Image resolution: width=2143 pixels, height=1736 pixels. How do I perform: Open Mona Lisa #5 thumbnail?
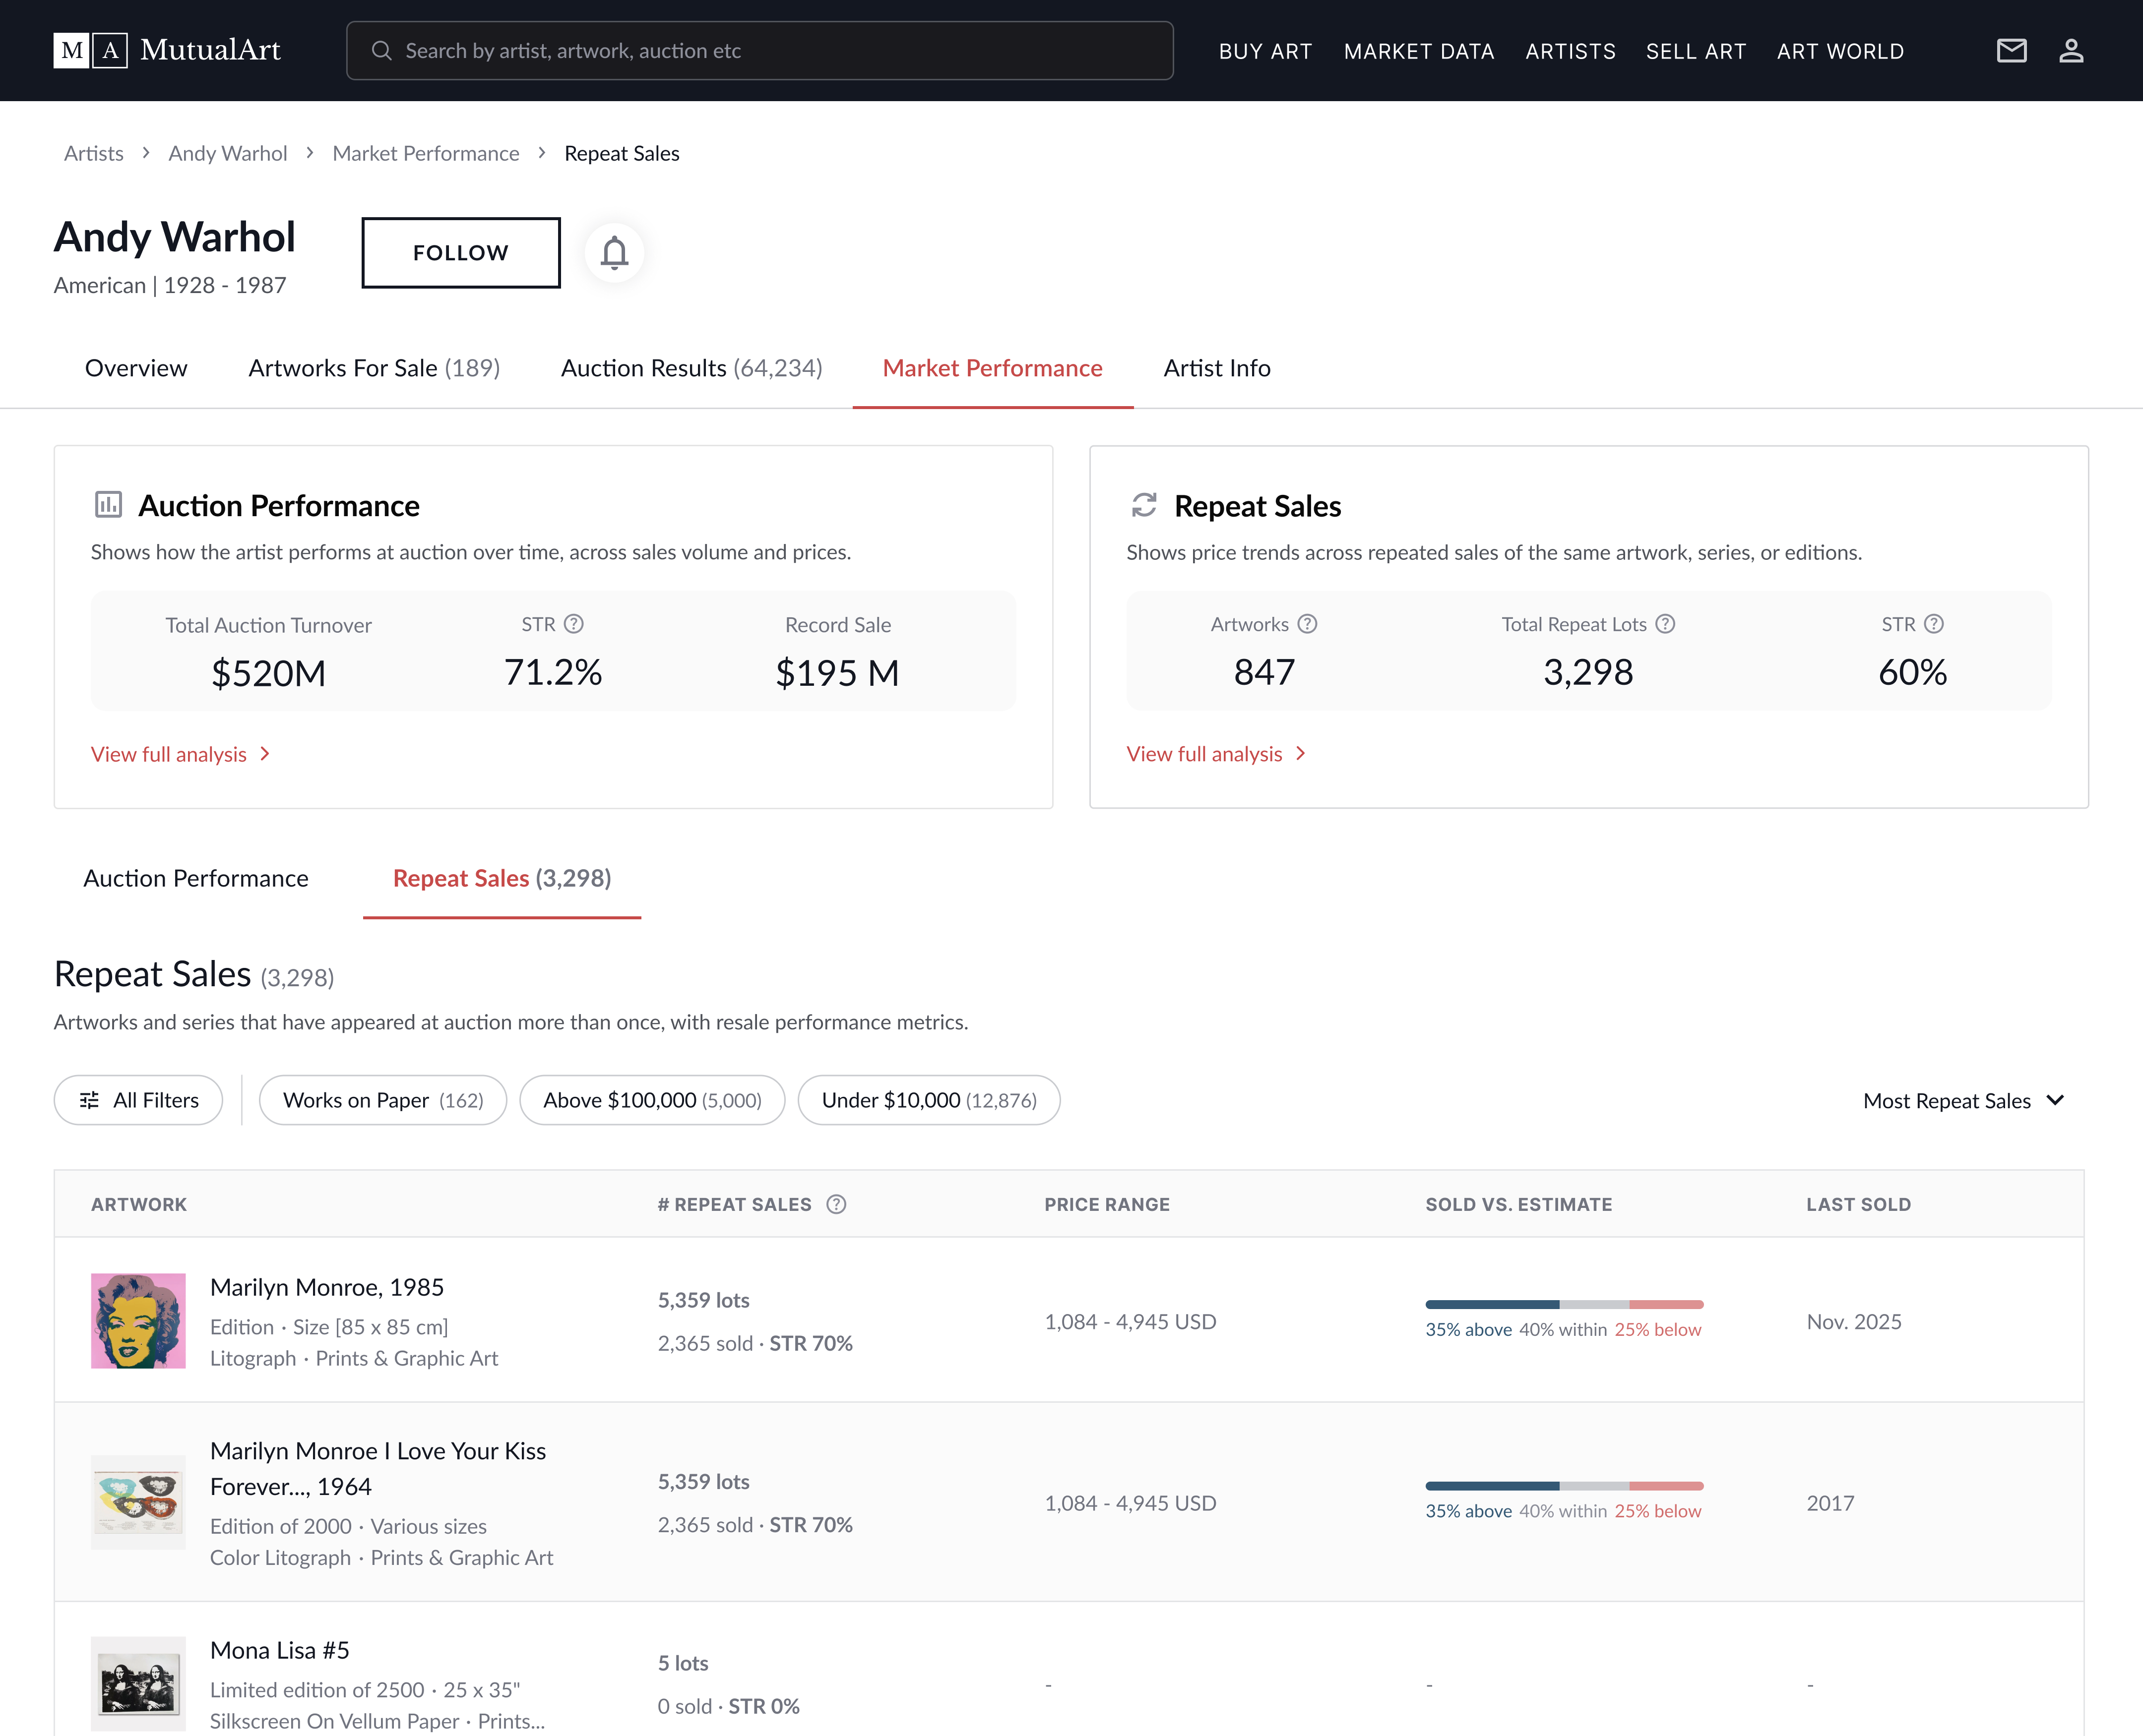tap(138, 1684)
